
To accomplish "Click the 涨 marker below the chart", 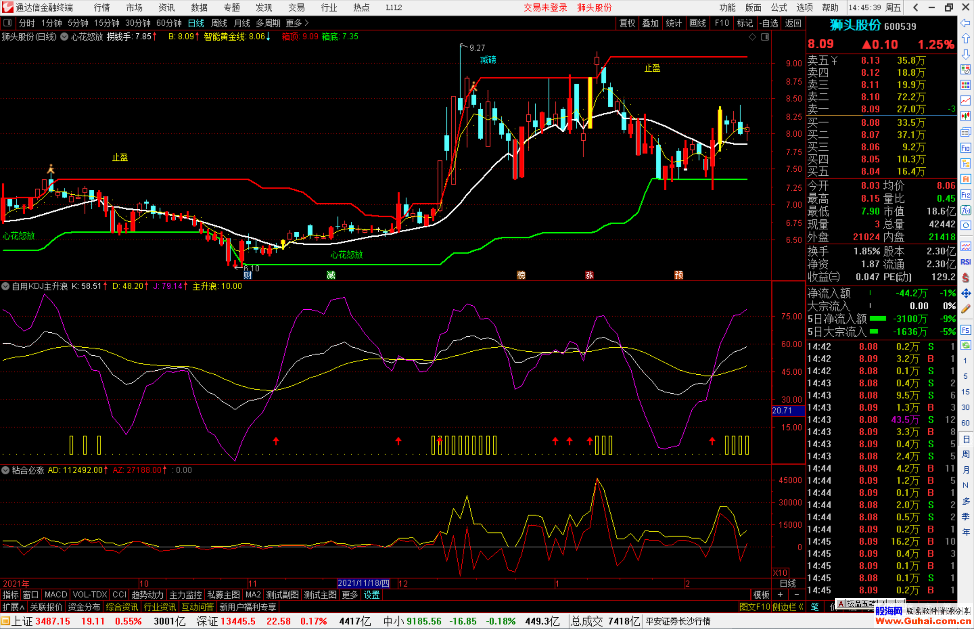I will pos(589,275).
